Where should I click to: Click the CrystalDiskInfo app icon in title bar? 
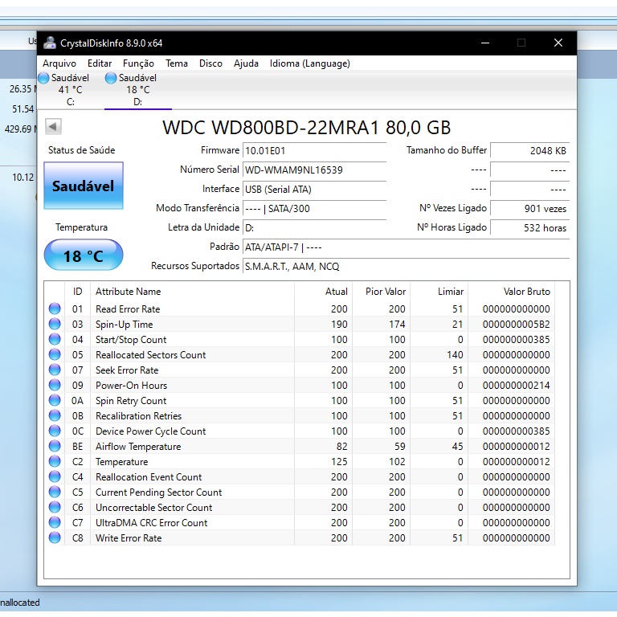(50, 43)
